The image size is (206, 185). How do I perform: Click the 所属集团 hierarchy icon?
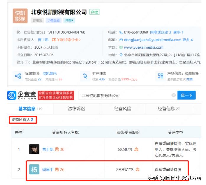click(x=18, y=76)
